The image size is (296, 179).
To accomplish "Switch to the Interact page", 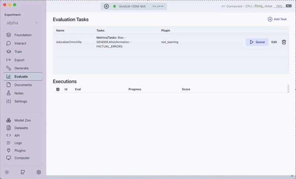I will coord(20,43).
